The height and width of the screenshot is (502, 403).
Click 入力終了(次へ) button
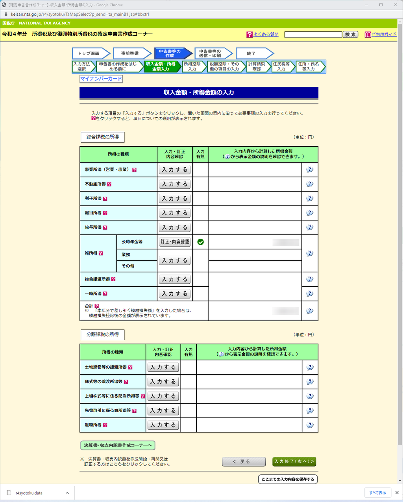pos(294,461)
